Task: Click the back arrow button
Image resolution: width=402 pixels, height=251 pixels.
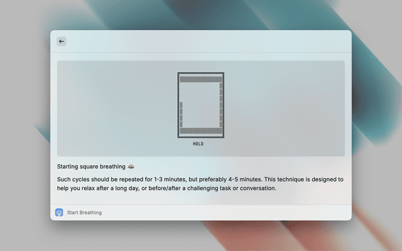Action: [61, 41]
